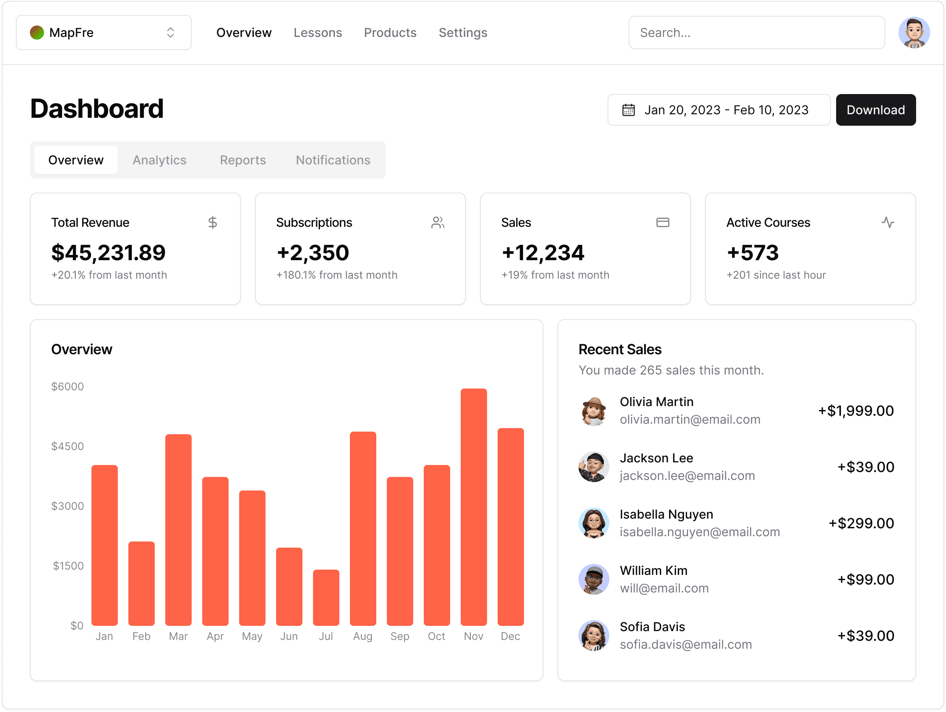Click the activity pulse icon in Active Courses

[888, 222]
